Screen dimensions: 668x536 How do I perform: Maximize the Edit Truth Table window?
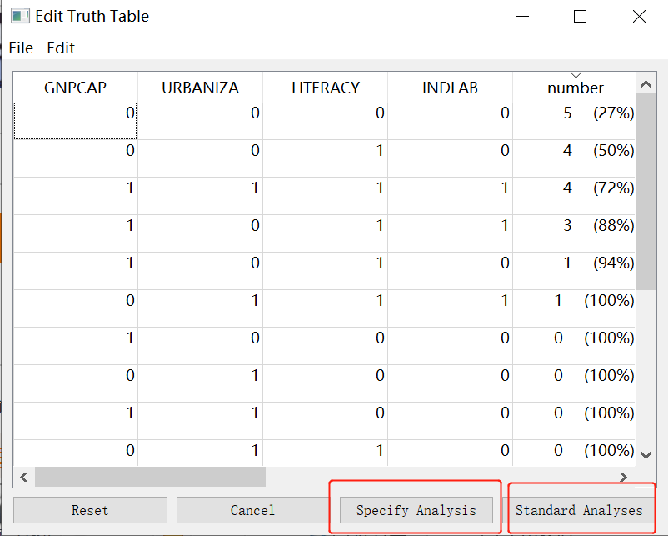point(581,16)
